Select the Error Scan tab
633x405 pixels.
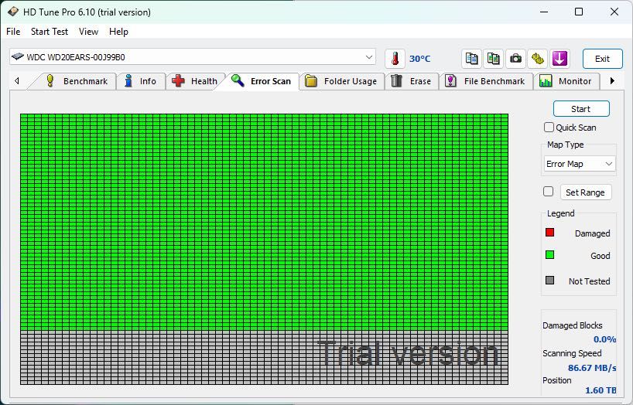(262, 81)
